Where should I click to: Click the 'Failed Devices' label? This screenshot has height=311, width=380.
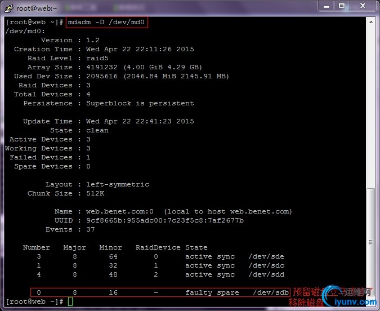click(x=41, y=157)
